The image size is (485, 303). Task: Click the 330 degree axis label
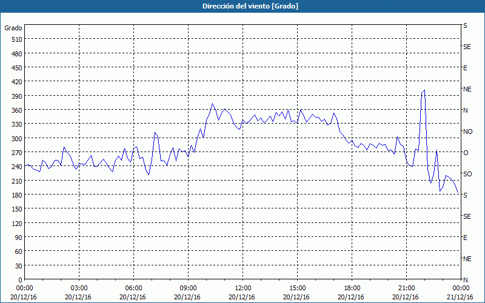coord(18,124)
